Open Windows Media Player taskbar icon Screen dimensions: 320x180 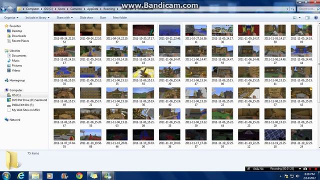pyautogui.click(x=49, y=175)
